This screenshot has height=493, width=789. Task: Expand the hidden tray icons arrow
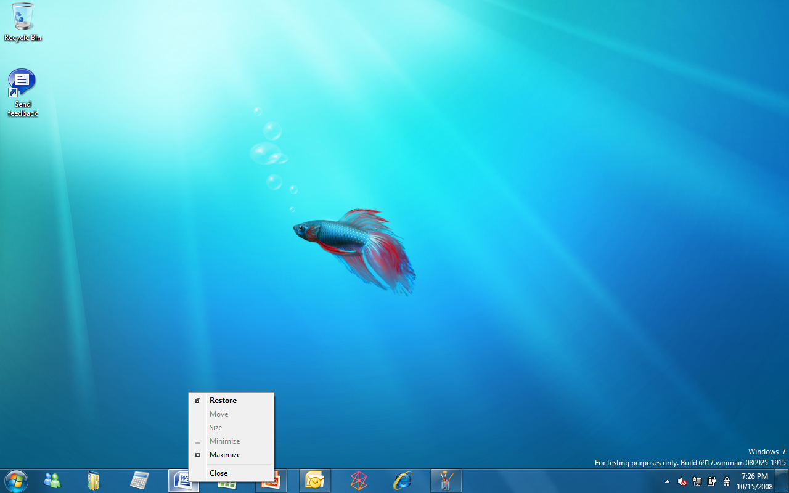point(667,481)
